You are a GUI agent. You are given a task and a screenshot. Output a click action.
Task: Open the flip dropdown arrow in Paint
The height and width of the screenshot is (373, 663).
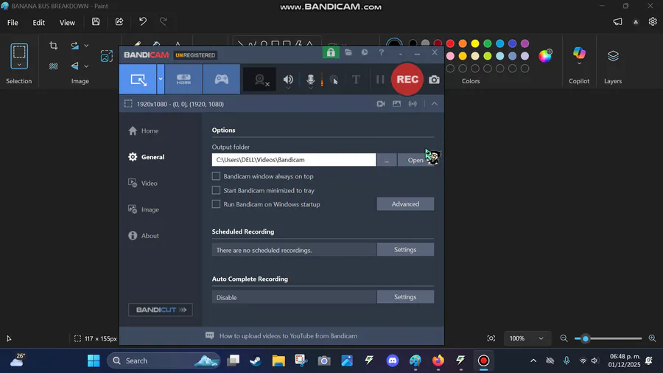pyautogui.click(x=86, y=66)
